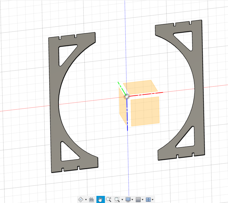Click the Viewports layout icon
Screen dimensions: 228x203
click(148, 200)
